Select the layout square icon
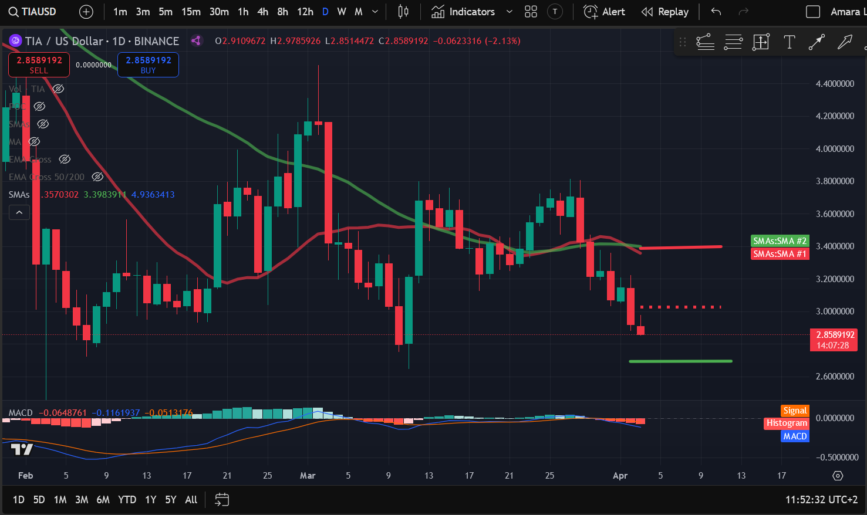The width and height of the screenshot is (867, 515). click(813, 12)
